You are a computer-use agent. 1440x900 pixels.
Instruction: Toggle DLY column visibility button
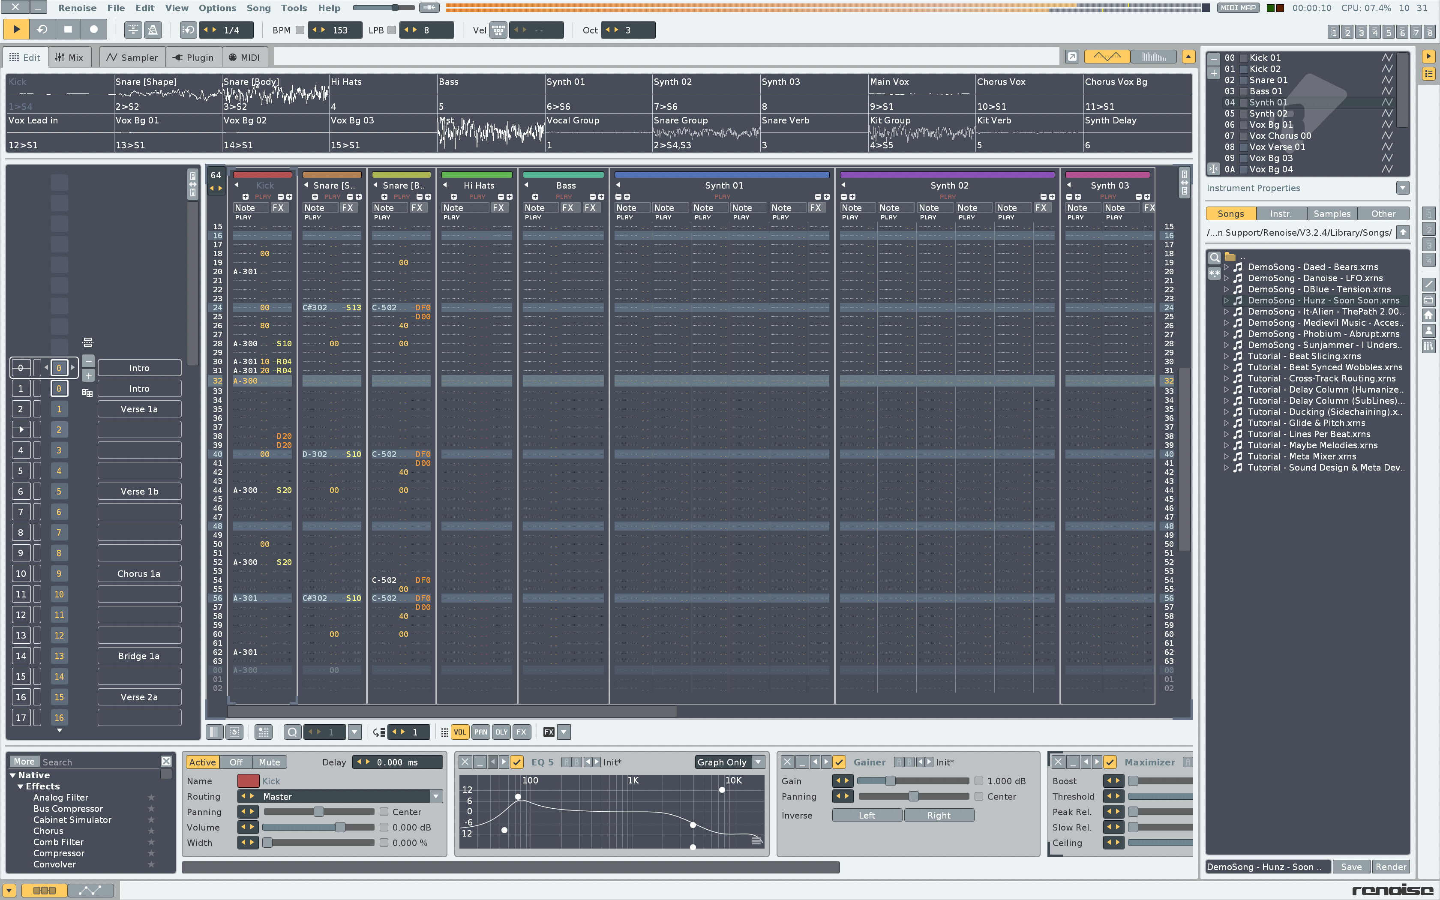point(501,732)
